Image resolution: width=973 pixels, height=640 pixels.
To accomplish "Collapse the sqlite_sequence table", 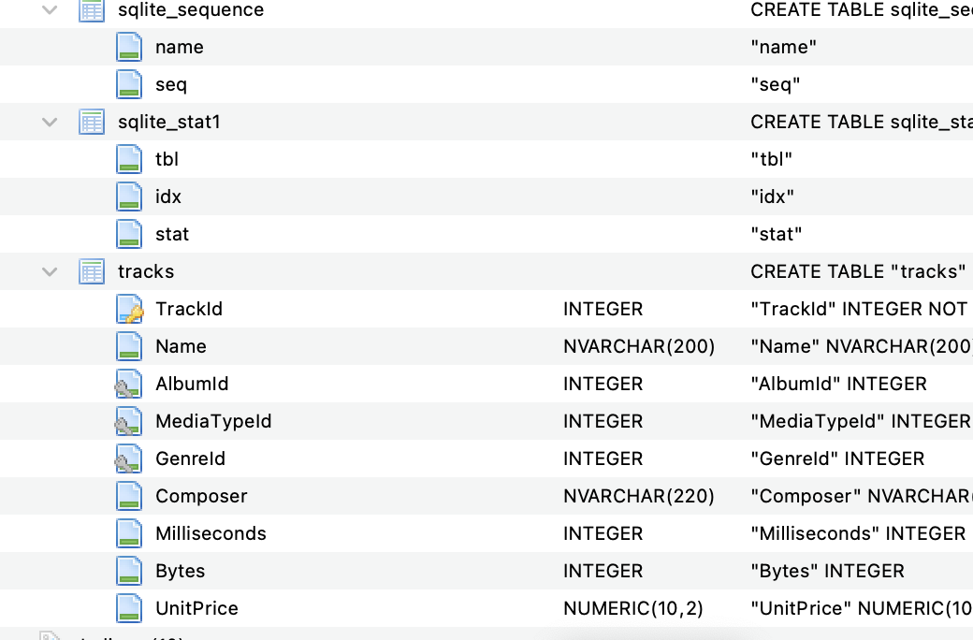I will [49, 10].
